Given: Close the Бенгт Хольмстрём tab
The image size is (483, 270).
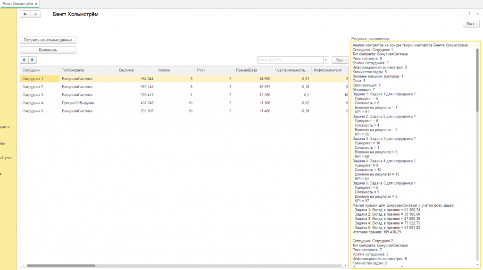Looking at the screenshot, I should tap(36, 4).
